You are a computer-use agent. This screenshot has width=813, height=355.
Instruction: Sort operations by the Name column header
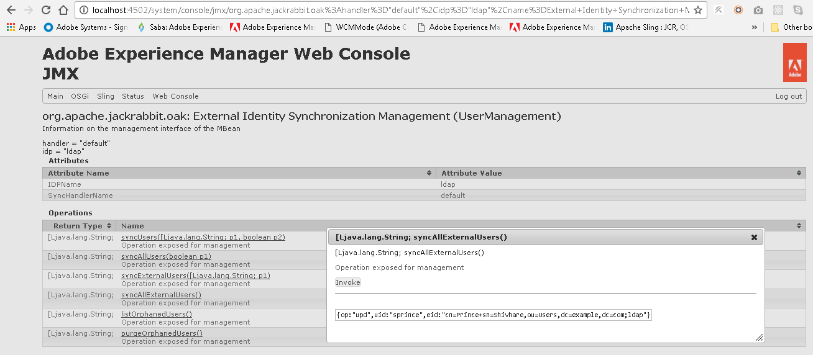coord(461,226)
